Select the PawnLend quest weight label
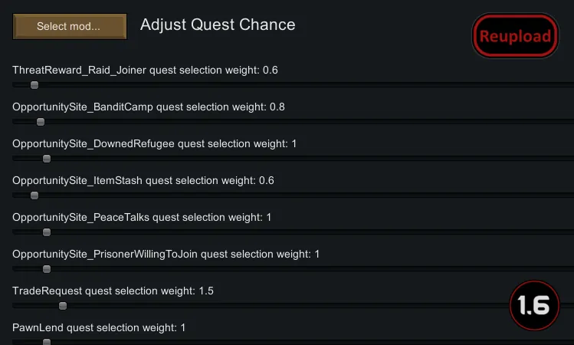 coord(99,327)
